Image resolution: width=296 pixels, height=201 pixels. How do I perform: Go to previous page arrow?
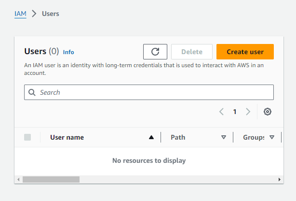(221, 112)
